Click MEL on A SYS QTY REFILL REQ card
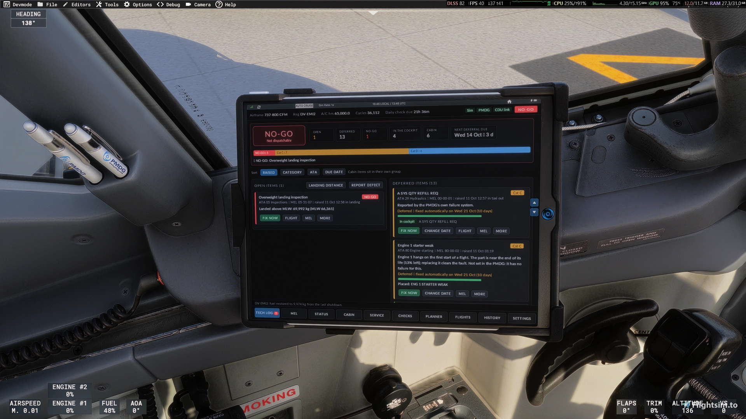Image resolution: width=746 pixels, height=419 pixels. tap(484, 231)
